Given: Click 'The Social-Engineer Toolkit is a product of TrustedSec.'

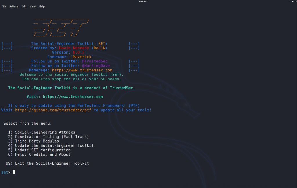Looking at the screenshot, I should pyautogui.click(x=72, y=88).
